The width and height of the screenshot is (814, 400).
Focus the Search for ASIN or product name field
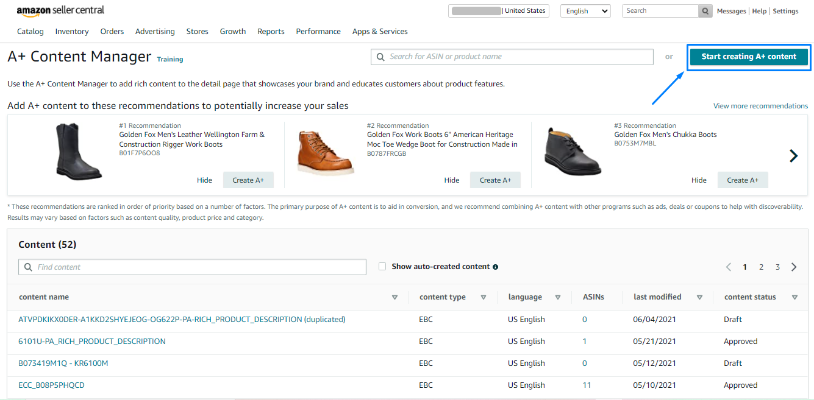pyautogui.click(x=512, y=57)
